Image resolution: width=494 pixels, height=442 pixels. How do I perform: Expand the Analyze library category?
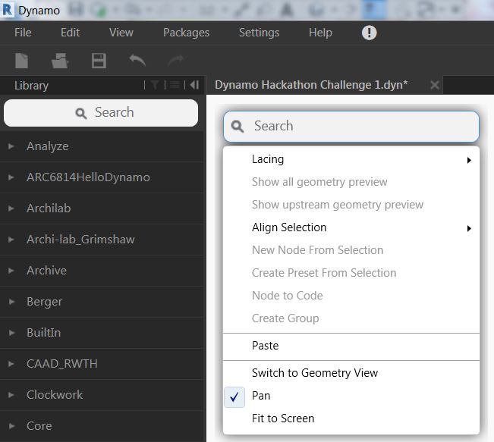pyautogui.click(x=102, y=146)
